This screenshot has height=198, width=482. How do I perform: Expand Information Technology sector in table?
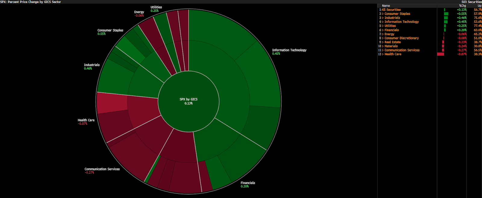click(383, 22)
